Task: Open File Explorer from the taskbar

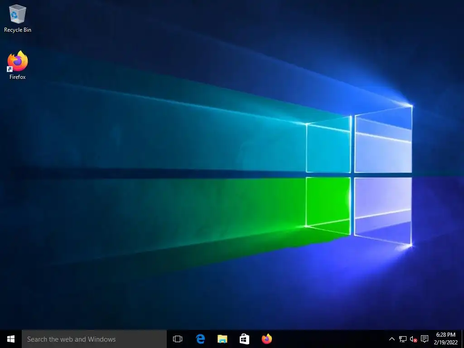Action: (x=222, y=339)
